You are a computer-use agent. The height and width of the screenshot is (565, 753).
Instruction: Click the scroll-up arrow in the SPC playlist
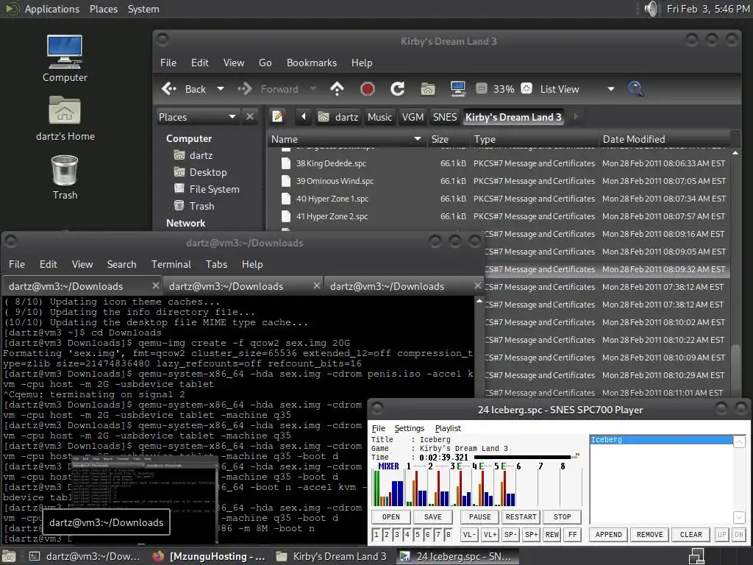pos(739,441)
